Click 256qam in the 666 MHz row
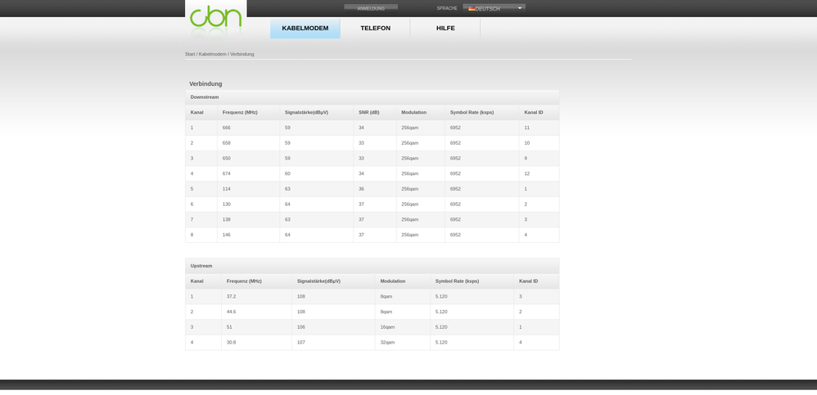The width and height of the screenshot is (817, 395). tap(409, 128)
